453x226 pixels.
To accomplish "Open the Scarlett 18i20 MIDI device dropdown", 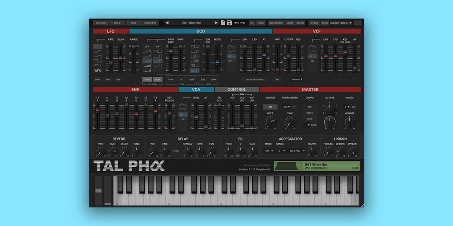I will click(x=341, y=23).
